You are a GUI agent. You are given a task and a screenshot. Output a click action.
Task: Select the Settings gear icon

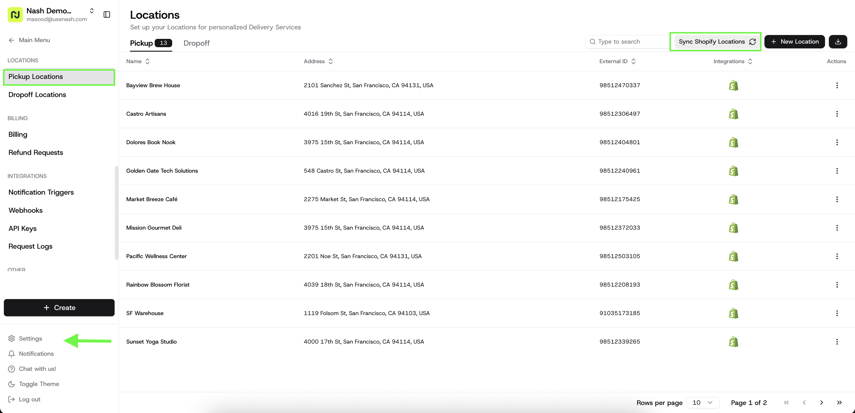[12, 338]
